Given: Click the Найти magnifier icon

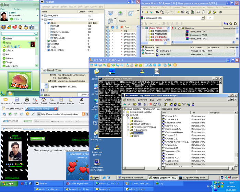Looking at the screenshot, I should [x=35, y=100].
